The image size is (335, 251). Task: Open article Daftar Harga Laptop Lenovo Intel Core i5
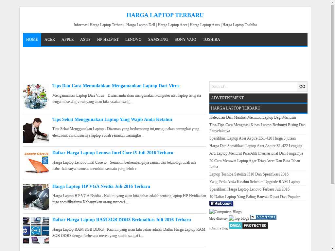point(113,153)
